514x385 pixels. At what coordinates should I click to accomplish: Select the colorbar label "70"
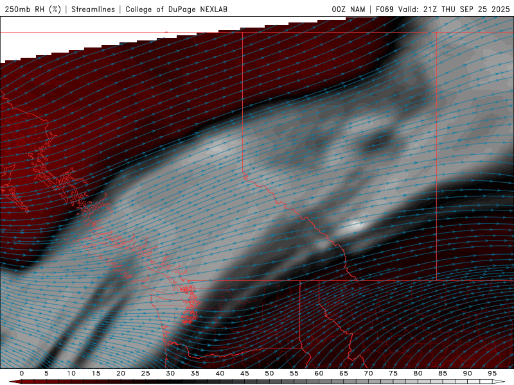pyautogui.click(x=368, y=373)
